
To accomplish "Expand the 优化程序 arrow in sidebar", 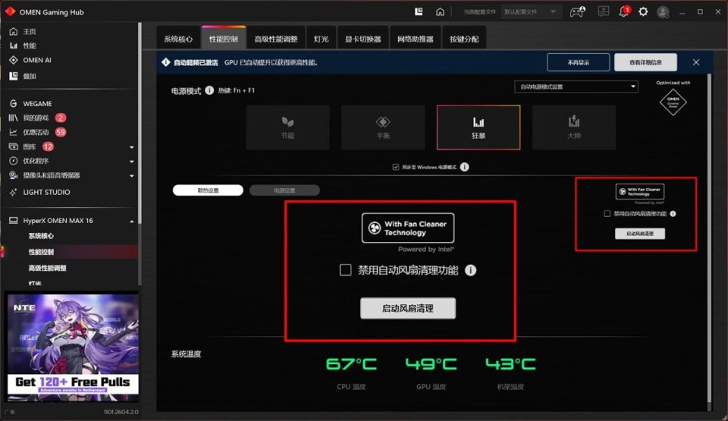I will 131,162.
